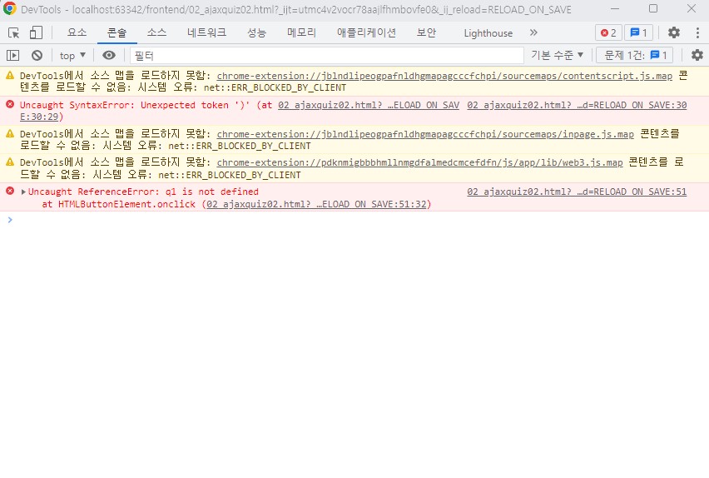Open the inline stack trace link SAVE:51:32

[316, 204]
